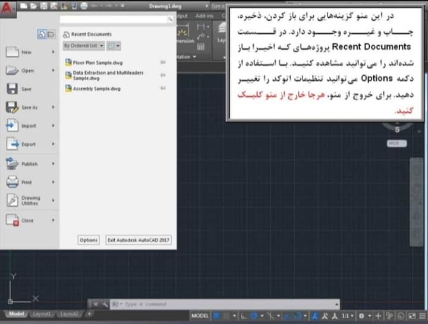The image size is (428, 324).
Task: Switch to the Layout1 tab
Action: (42, 314)
